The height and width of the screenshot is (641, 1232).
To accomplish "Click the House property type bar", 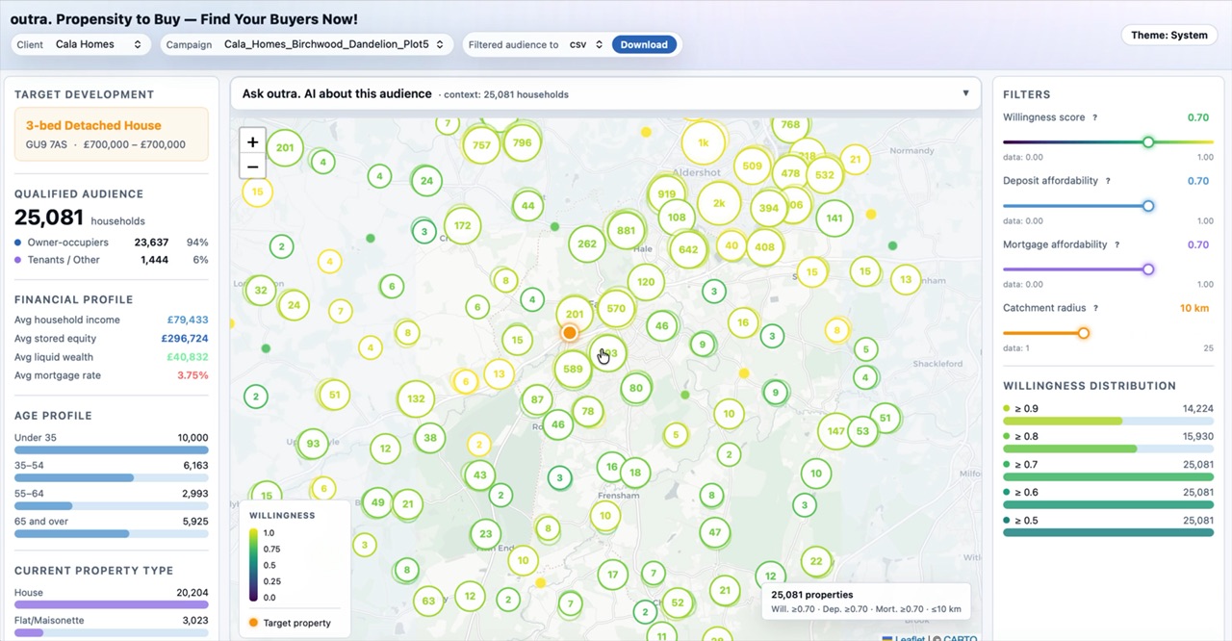I will click(x=112, y=604).
